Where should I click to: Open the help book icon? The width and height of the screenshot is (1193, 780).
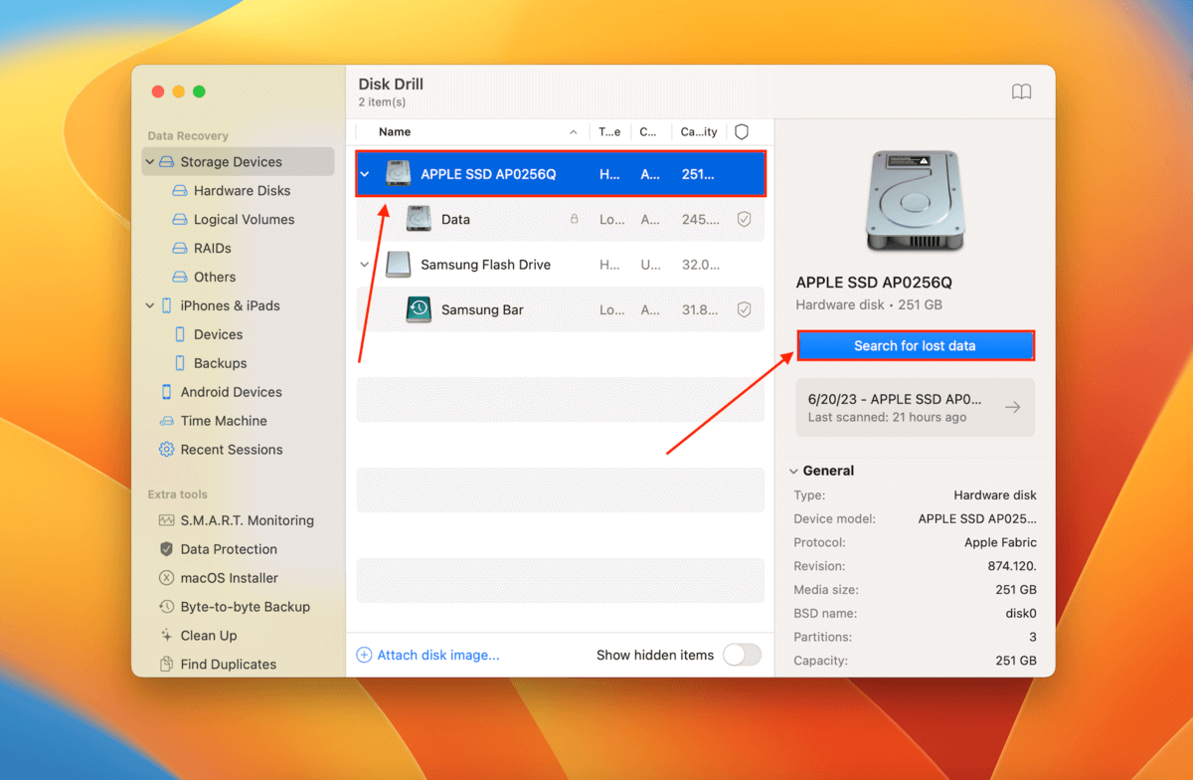[x=1021, y=92]
